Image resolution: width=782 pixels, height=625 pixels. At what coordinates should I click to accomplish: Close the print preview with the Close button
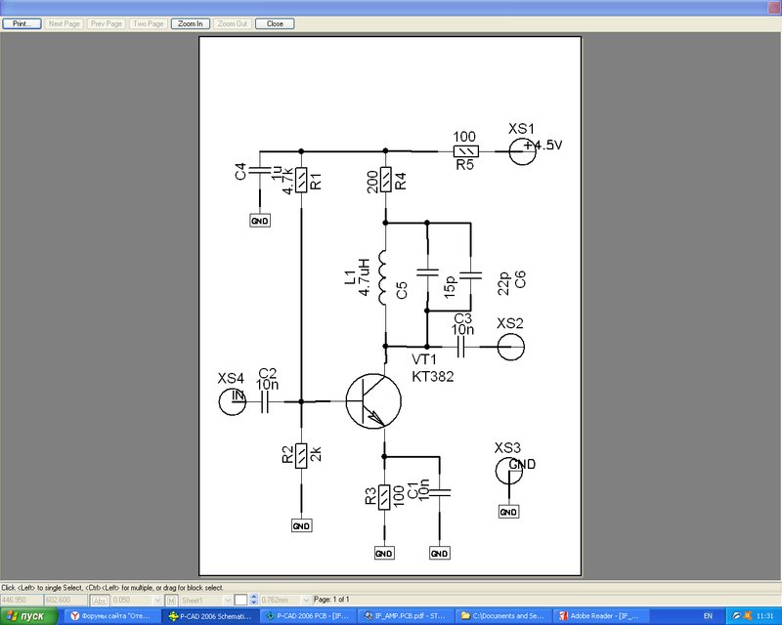click(275, 23)
